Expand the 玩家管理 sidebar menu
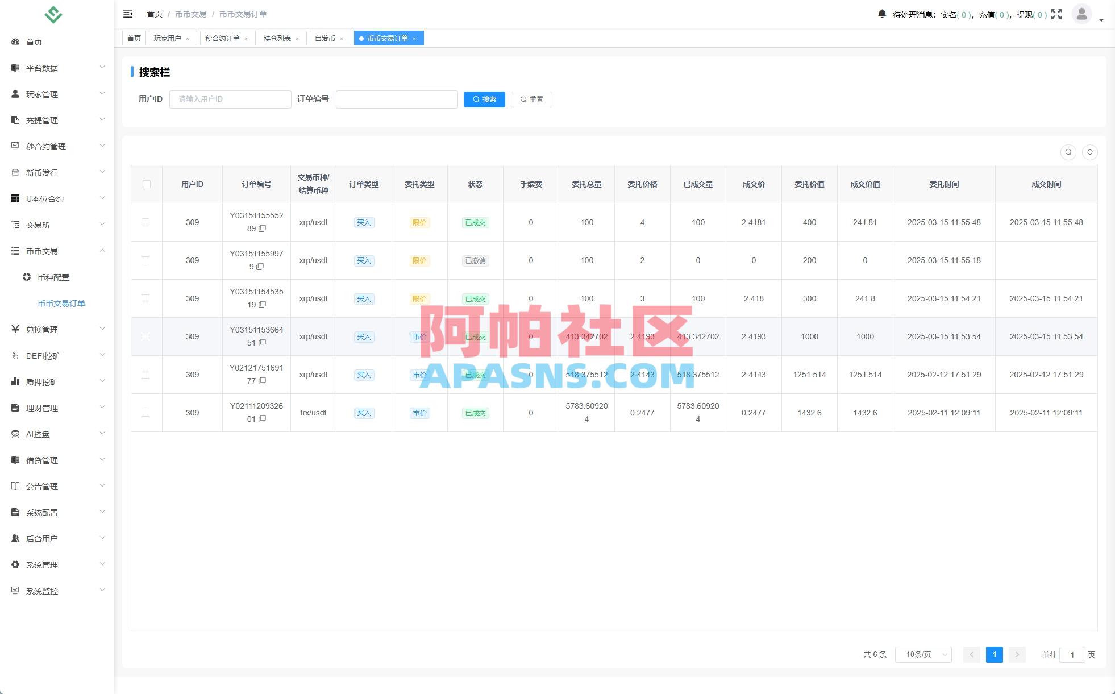Image resolution: width=1115 pixels, height=694 pixels. click(57, 94)
